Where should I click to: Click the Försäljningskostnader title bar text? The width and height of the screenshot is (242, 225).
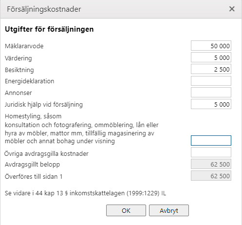44,9
